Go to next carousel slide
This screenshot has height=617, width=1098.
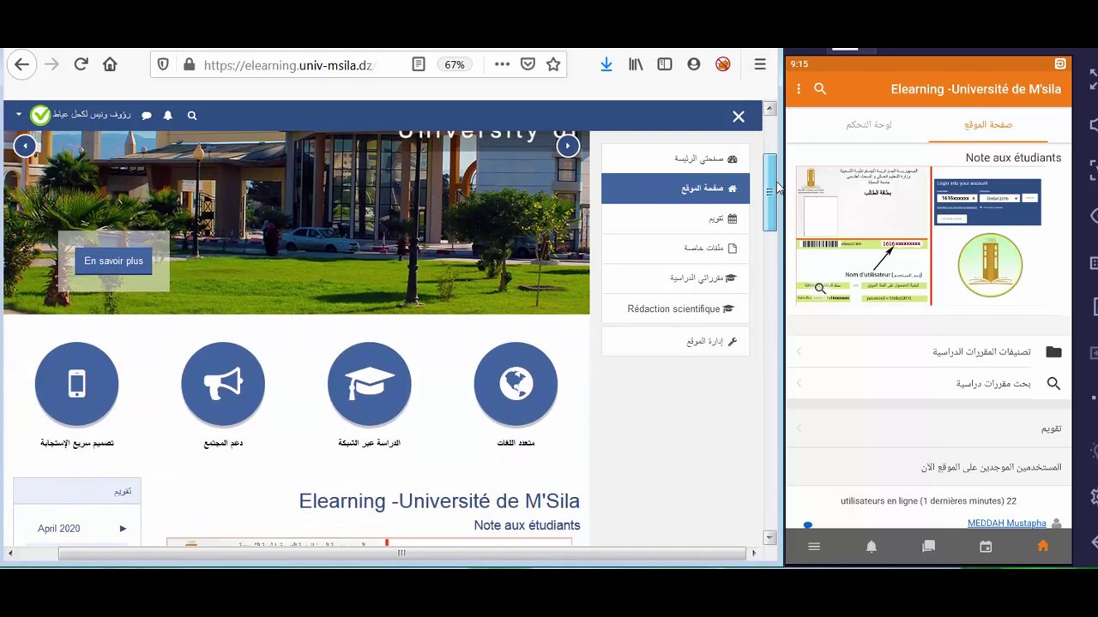(x=568, y=146)
